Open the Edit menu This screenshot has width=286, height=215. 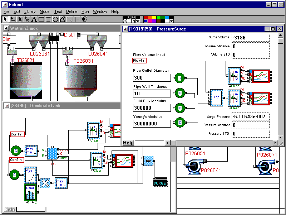tap(17, 11)
